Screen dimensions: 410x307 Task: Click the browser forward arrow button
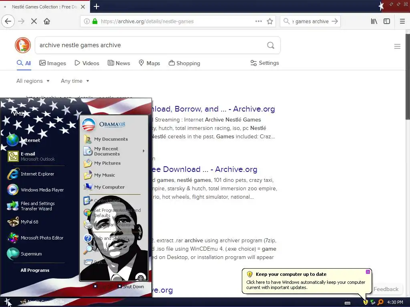click(21, 22)
